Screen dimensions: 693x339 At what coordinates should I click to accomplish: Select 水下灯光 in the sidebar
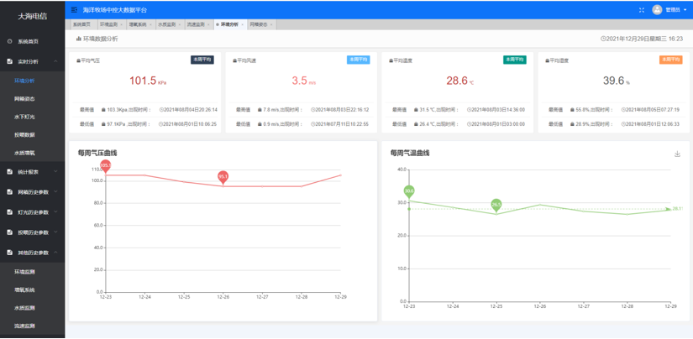click(x=25, y=117)
